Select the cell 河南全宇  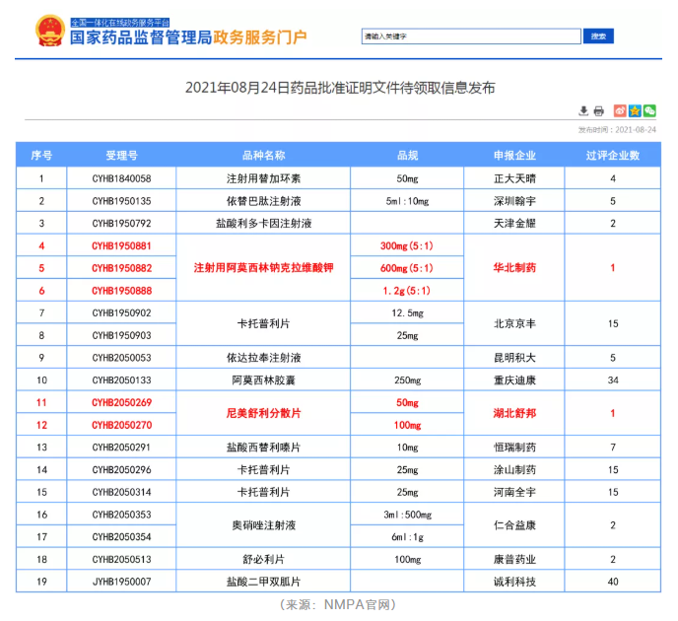click(x=514, y=492)
